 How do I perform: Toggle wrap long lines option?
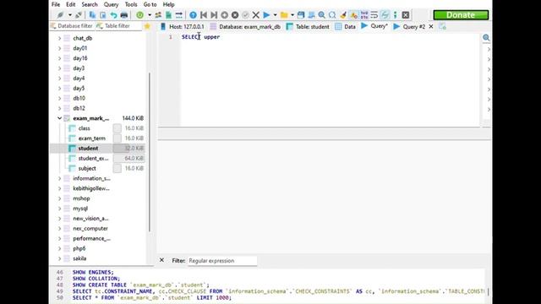pyautogui.click(x=374, y=15)
